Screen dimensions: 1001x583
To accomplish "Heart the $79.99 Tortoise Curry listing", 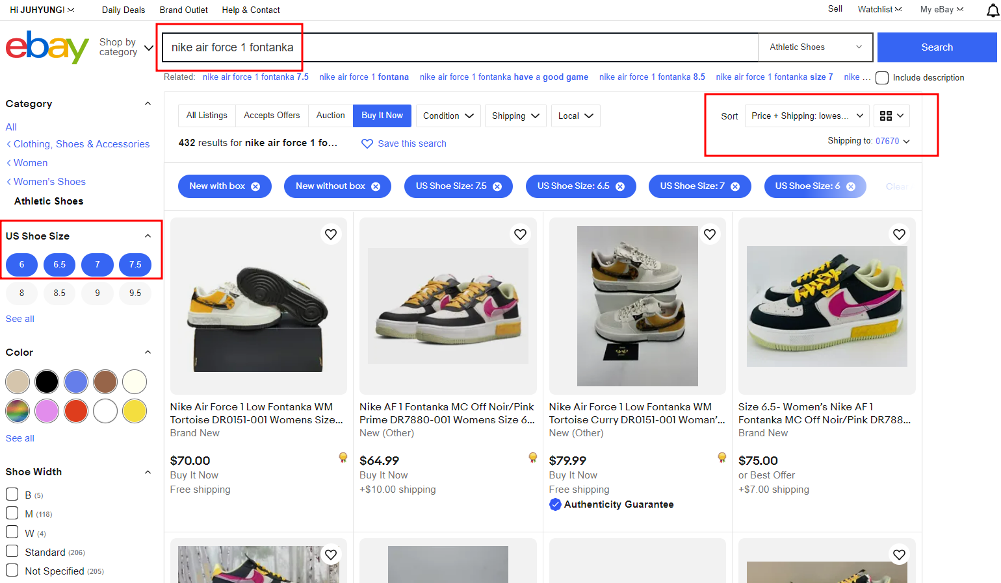I will [710, 234].
